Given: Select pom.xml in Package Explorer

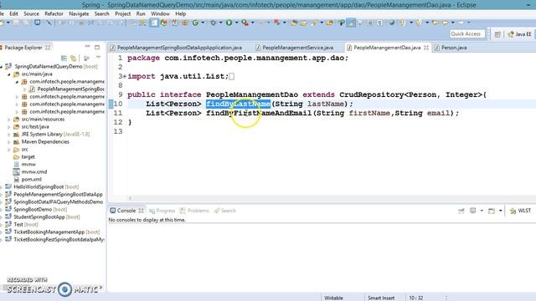Looking at the screenshot, I should point(32,180).
